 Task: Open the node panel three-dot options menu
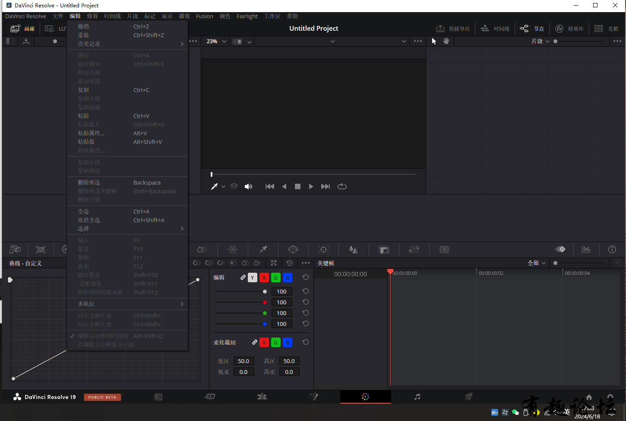[617, 41]
